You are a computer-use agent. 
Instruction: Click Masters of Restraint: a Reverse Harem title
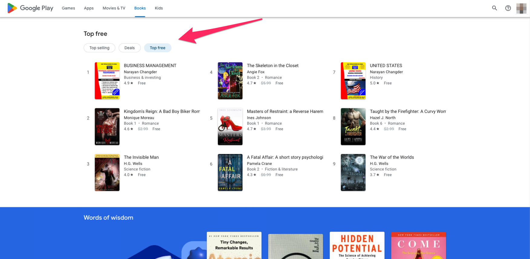click(x=285, y=111)
